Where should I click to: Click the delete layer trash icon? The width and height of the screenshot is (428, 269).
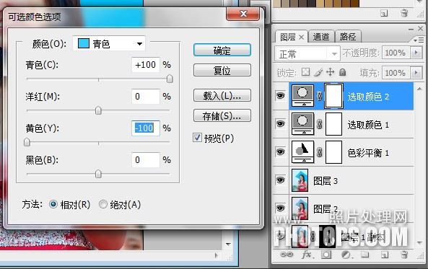pos(404,255)
